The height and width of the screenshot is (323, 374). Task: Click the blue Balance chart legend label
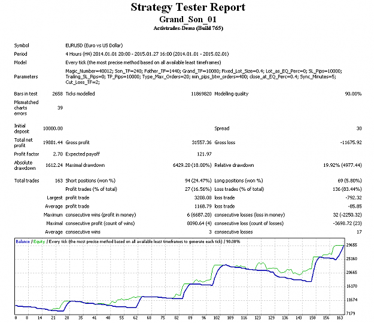(x=23, y=242)
